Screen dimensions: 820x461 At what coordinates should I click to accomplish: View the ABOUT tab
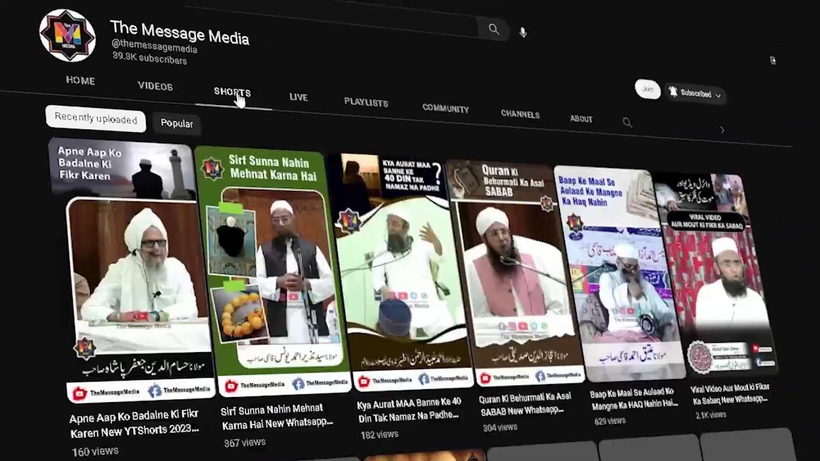click(581, 118)
